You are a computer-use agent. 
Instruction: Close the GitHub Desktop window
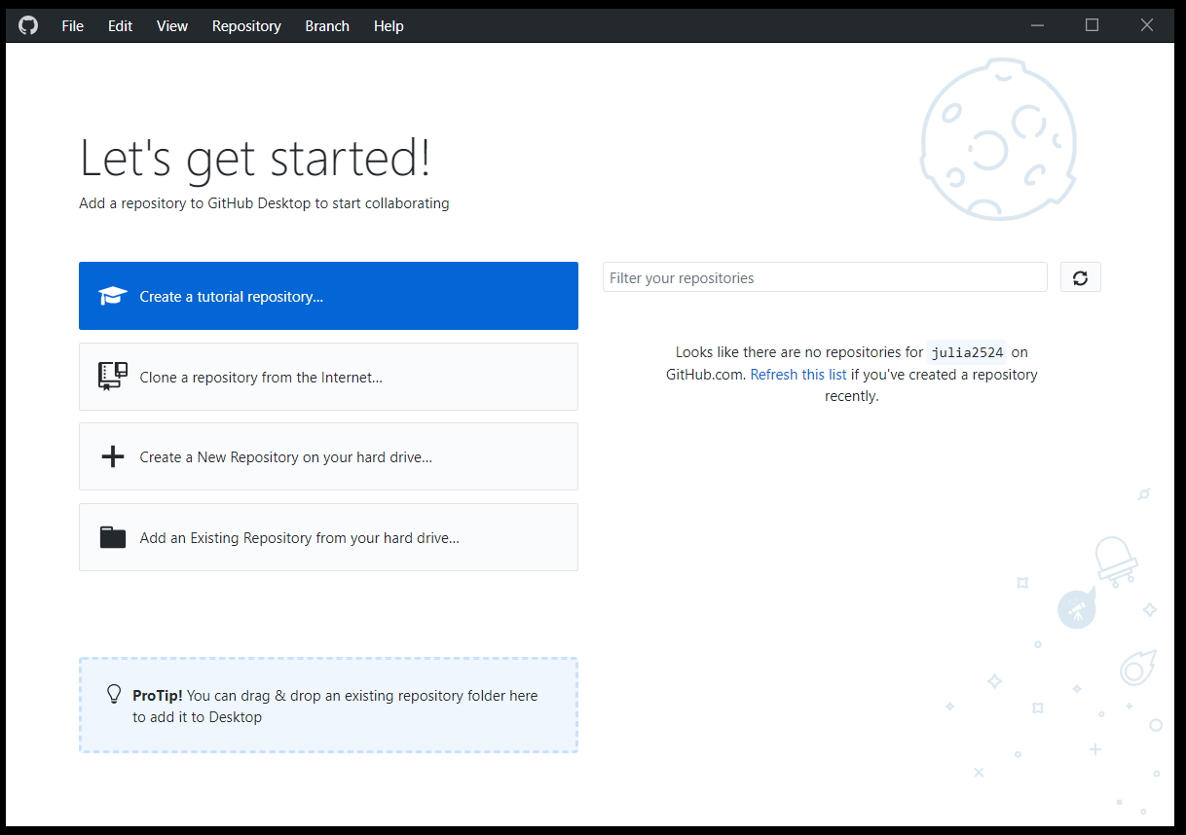coord(1147,26)
